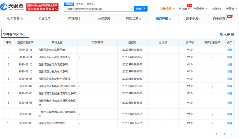Image resolution: width=239 pixels, height=139 pixels.
Task: Open the VIP会员 dropdown
Action: pyautogui.click(x=167, y=9)
